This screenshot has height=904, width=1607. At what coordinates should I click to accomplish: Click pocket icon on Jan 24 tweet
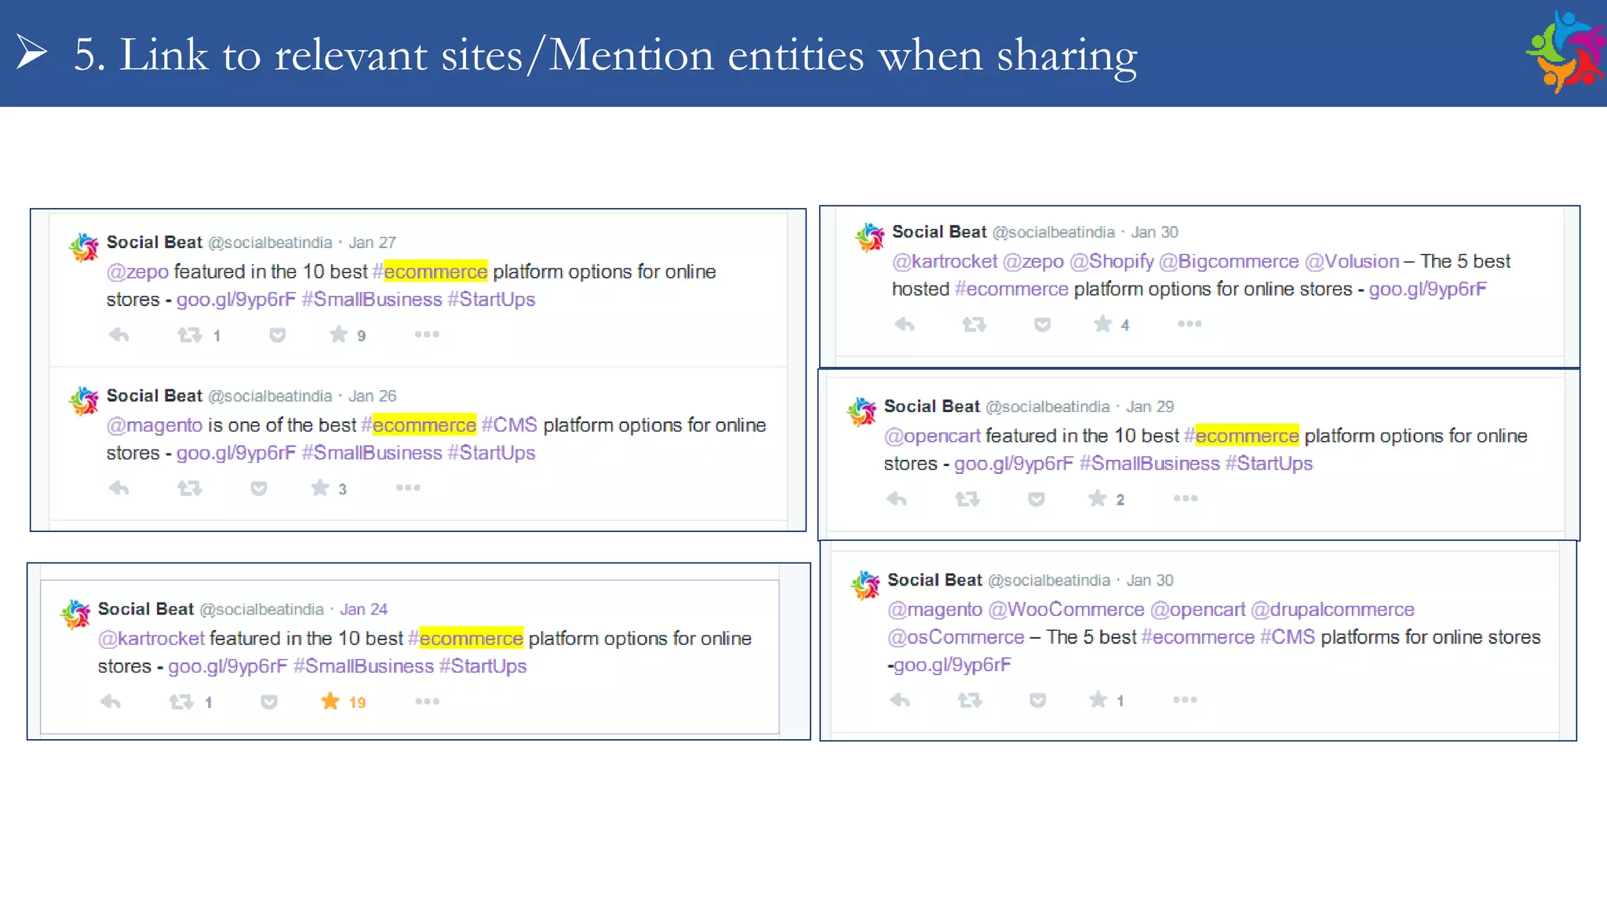tap(269, 702)
